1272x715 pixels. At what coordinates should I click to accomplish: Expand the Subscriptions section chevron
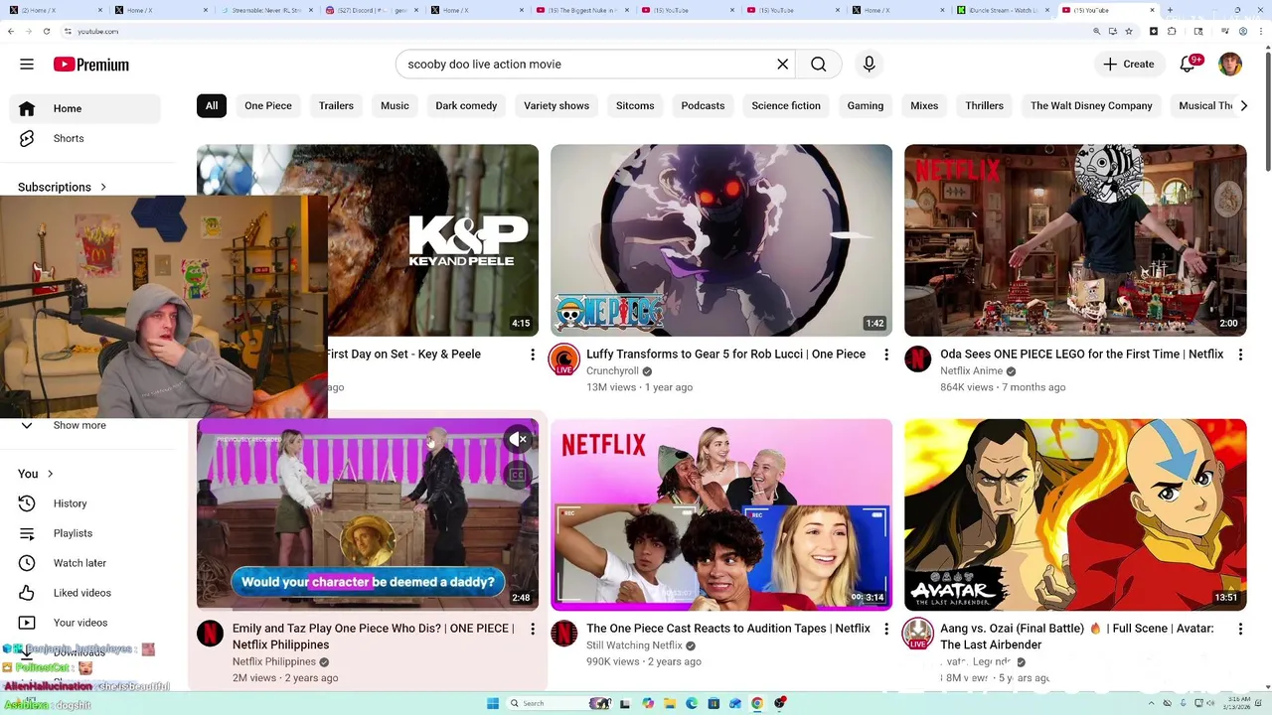(x=102, y=187)
